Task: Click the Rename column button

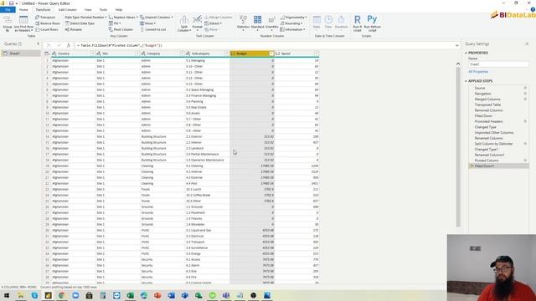Action: 74,29
